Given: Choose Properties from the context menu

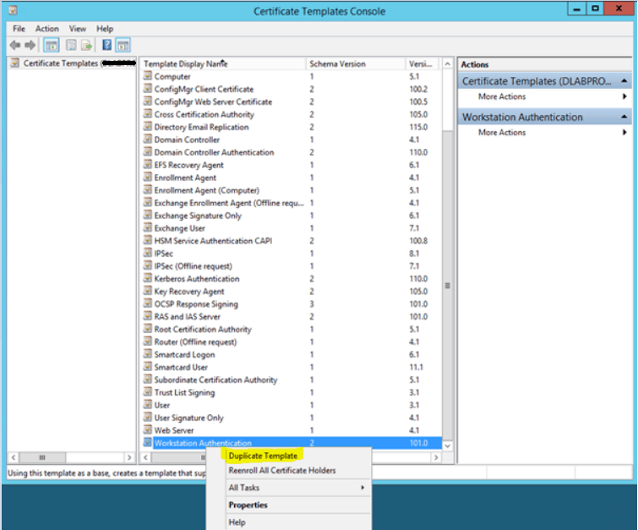Looking at the screenshot, I should 248,505.
